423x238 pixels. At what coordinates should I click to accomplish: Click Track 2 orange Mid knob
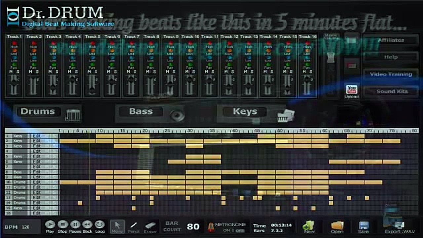pos(34,50)
